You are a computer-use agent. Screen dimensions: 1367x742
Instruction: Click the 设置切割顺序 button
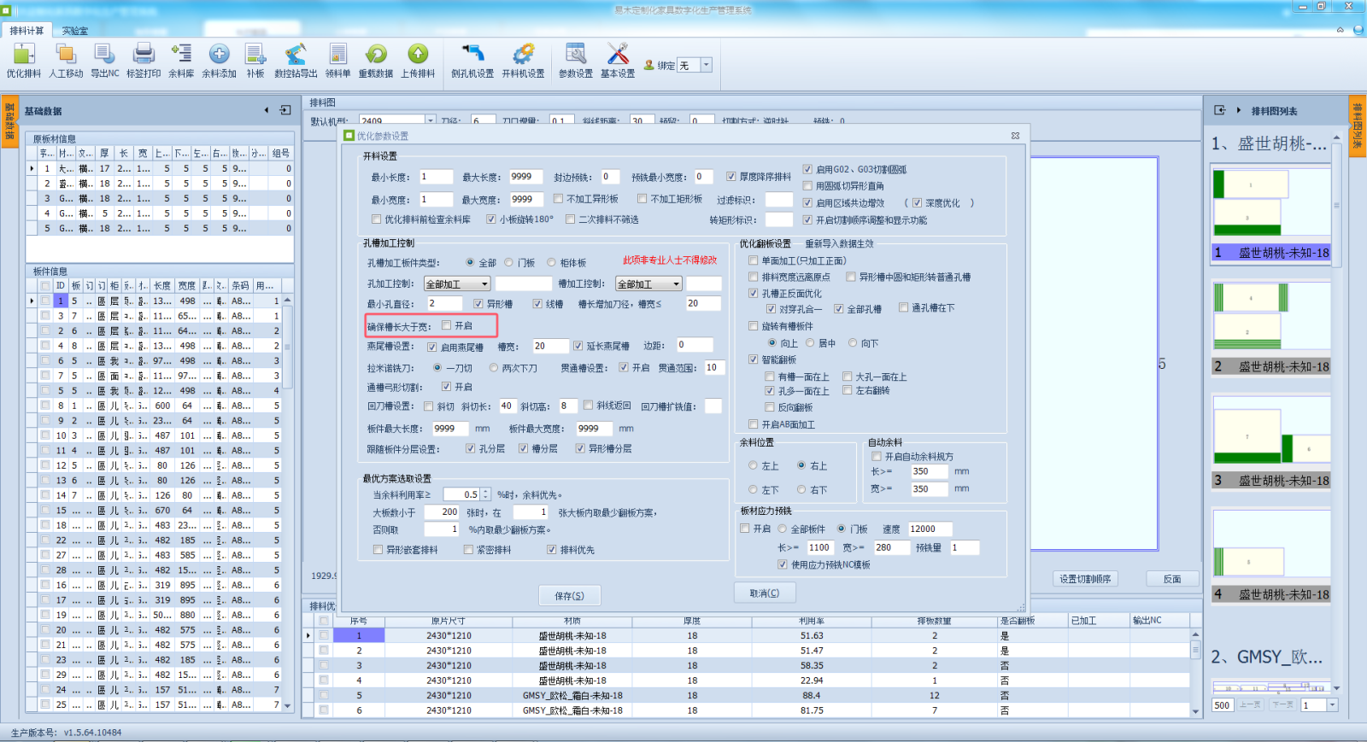pos(1086,579)
